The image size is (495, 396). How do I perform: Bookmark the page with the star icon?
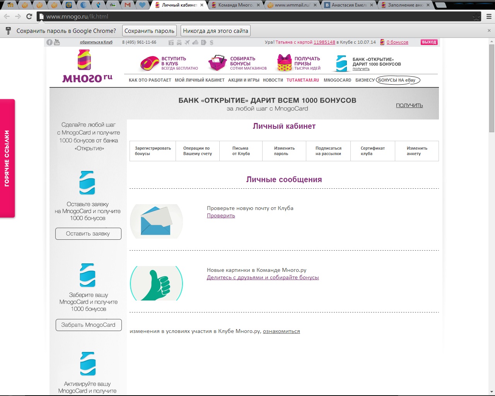[x=476, y=17]
